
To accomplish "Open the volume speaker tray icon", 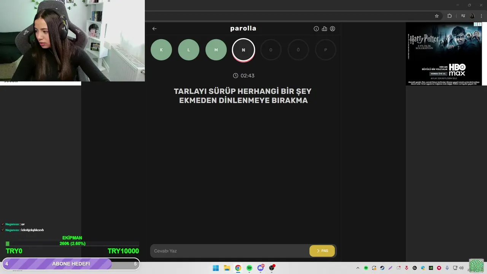I will coord(462,268).
